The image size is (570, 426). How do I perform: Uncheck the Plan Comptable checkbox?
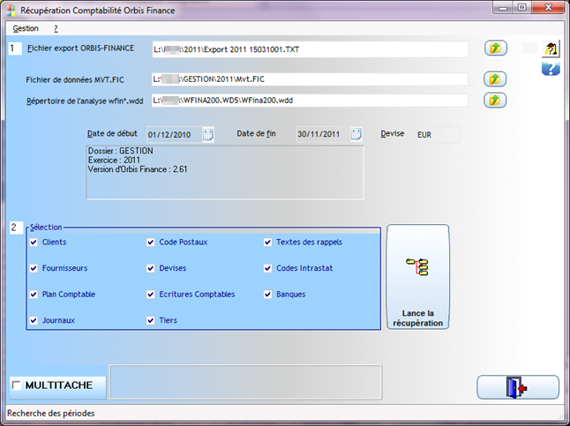click(34, 295)
